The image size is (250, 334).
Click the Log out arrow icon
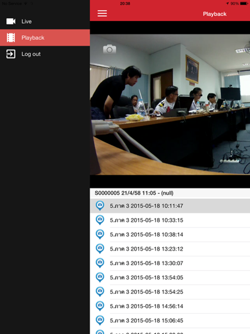tap(11, 54)
